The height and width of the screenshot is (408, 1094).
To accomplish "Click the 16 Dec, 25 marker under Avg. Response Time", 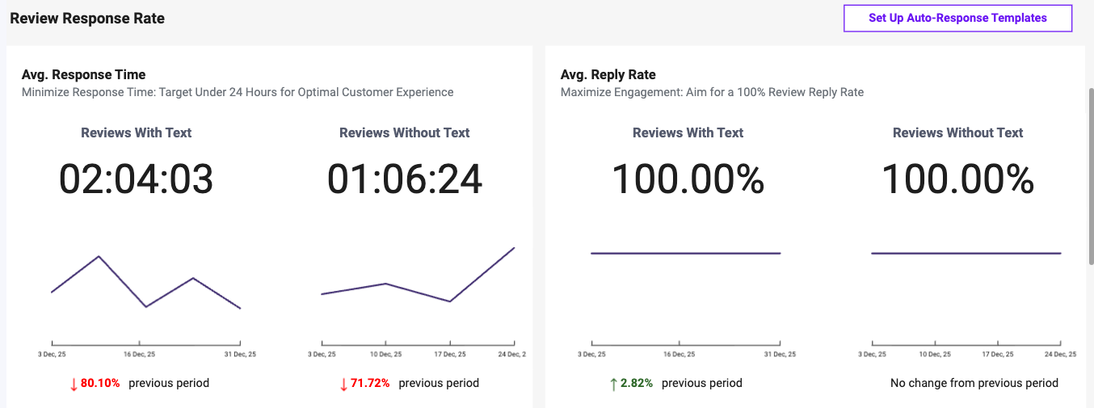I will [x=139, y=354].
